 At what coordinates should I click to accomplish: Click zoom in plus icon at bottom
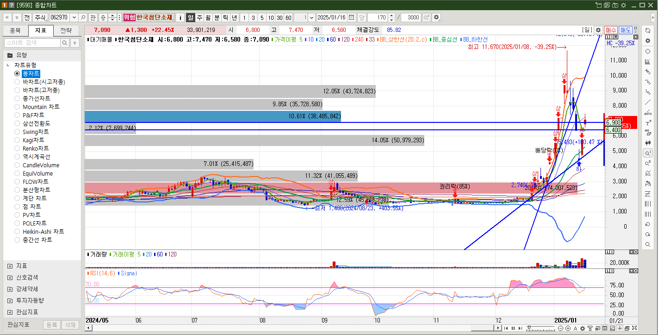click(568, 328)
